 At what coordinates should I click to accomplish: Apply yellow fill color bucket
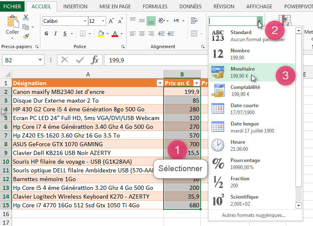click(x=101, y=34)
